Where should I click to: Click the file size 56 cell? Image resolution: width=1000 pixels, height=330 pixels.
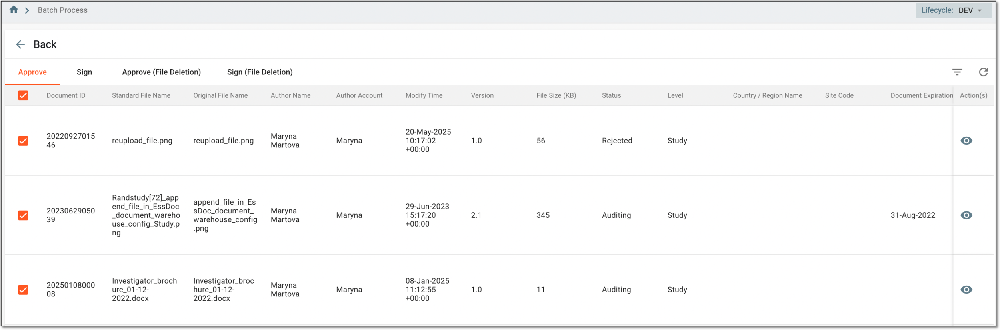(541, 141)
